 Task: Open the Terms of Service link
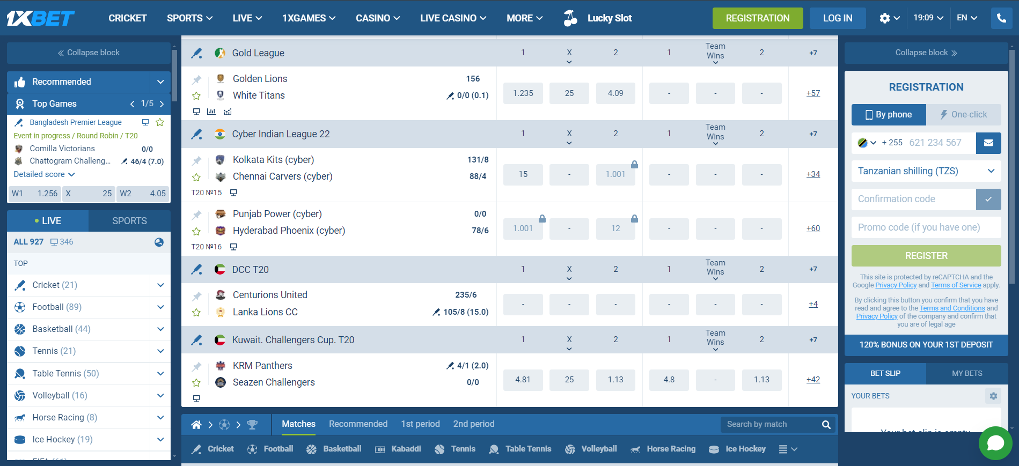coord(956,285)
